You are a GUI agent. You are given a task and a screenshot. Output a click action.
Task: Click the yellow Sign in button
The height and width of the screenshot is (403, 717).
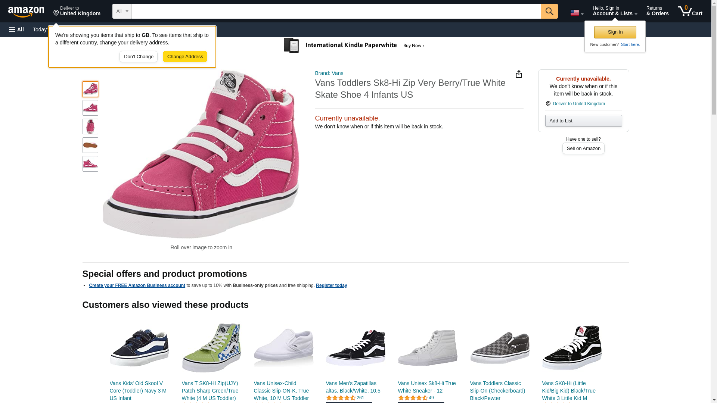[x=615, y=32]
